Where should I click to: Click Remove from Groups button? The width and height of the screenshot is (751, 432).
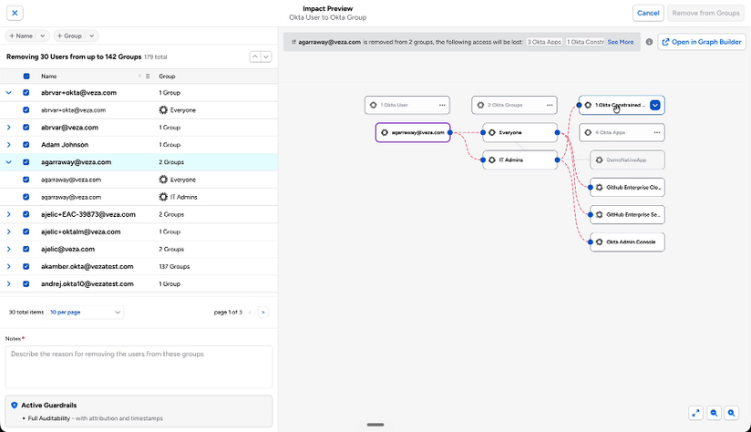coord(705,13)
